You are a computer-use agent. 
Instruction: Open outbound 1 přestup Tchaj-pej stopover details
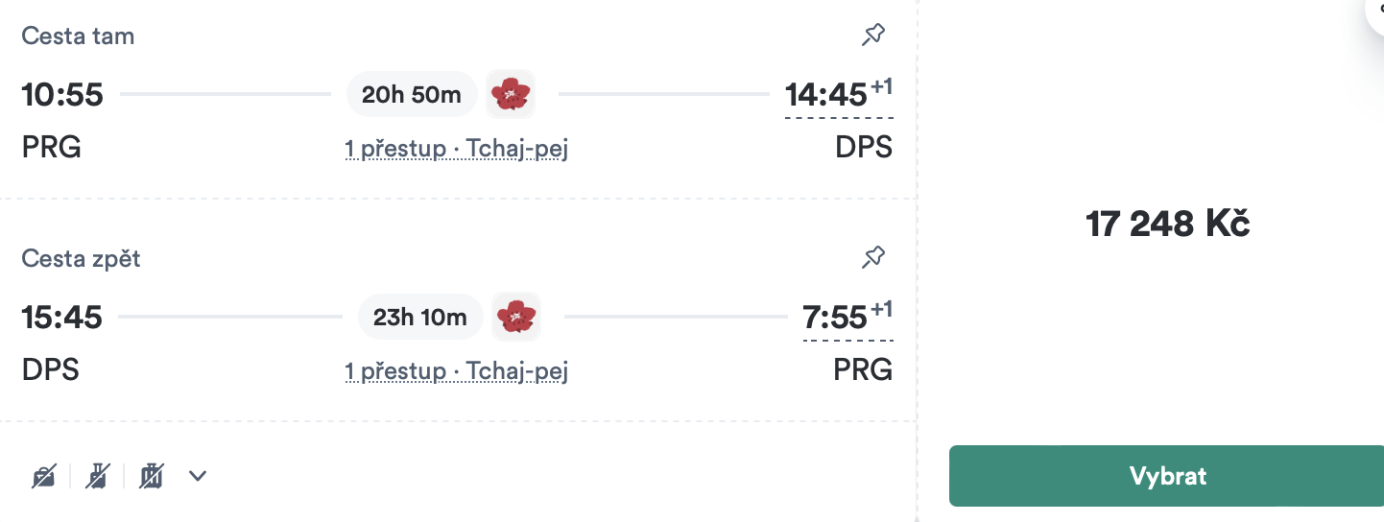pyautogui.click(x=457, y=150)
